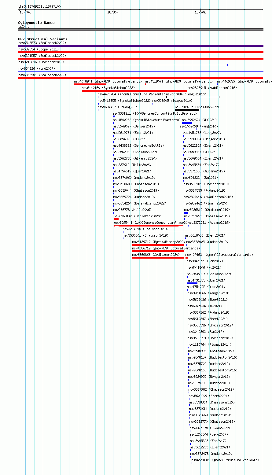Open nsv4551801 (gnomADStructuralVariants) variant
This screenshot has height=475, width=272.
(225, 460)
